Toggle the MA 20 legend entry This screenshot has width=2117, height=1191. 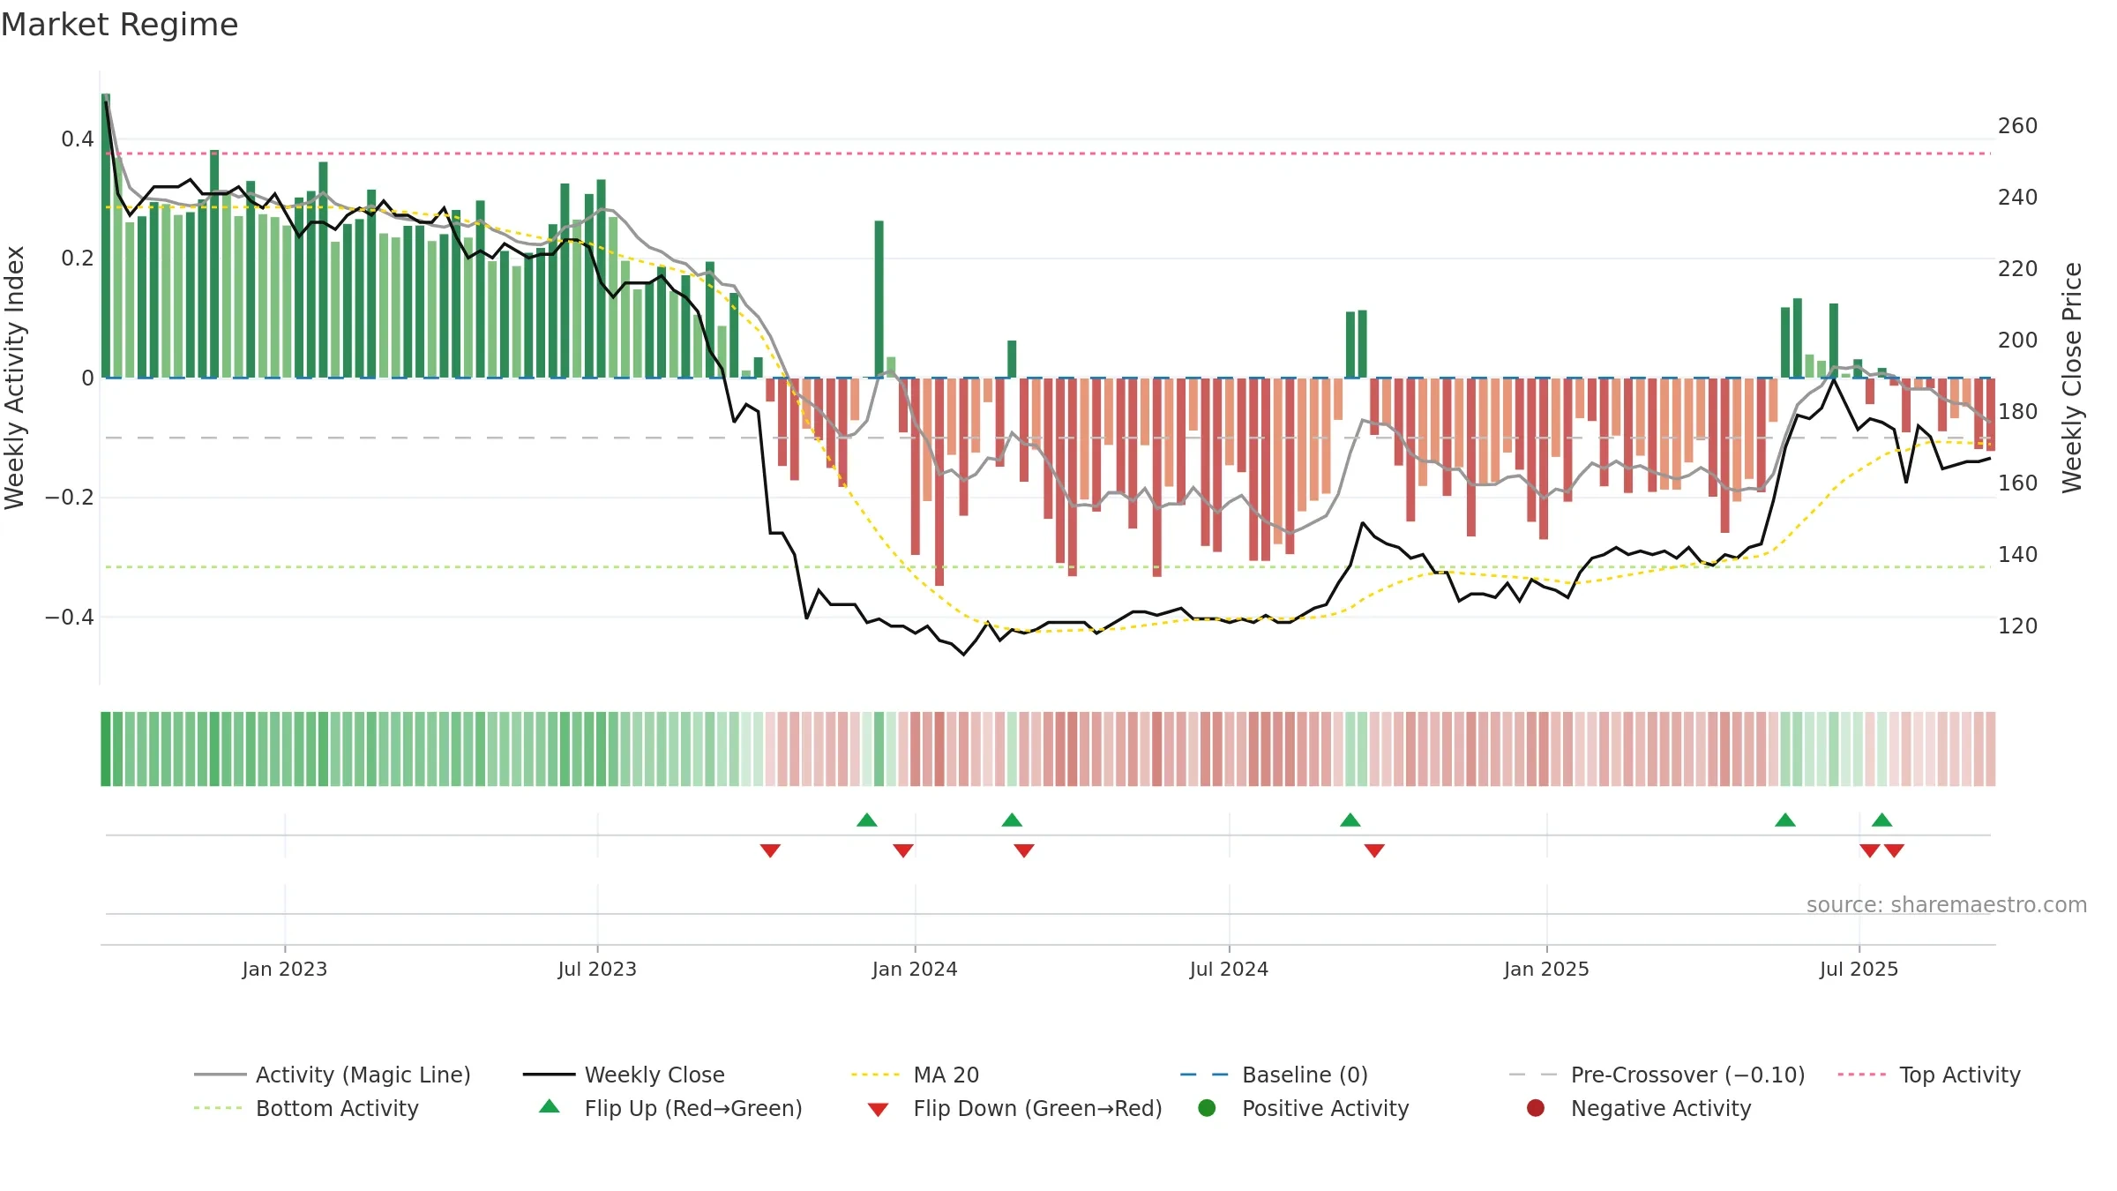click(x=915, y=1075)
